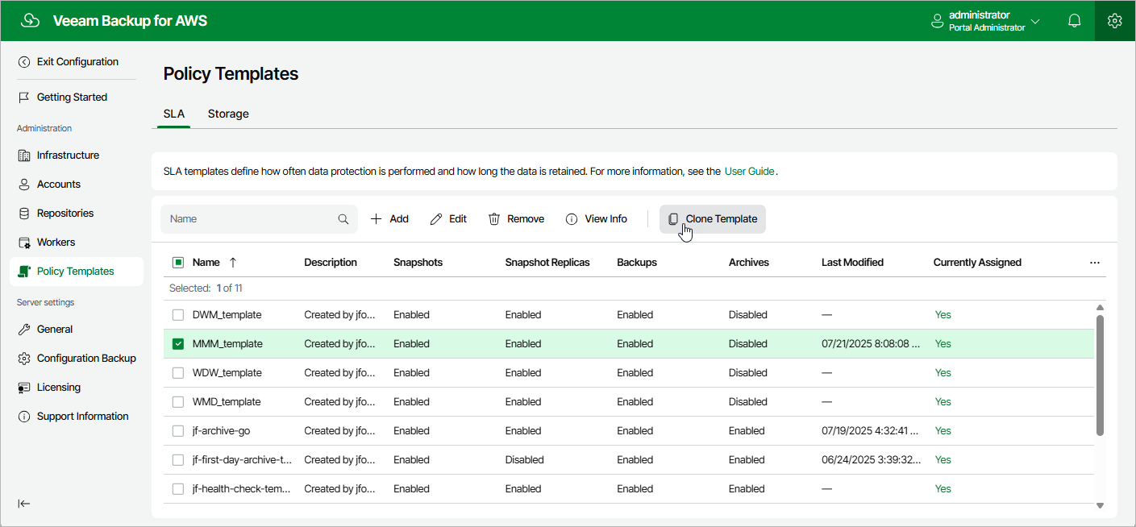
Task: Check the DWM_template row checkbox
Action: [178, 315]
